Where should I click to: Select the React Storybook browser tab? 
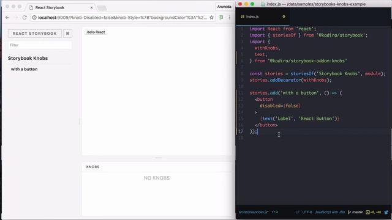(59, 8)
